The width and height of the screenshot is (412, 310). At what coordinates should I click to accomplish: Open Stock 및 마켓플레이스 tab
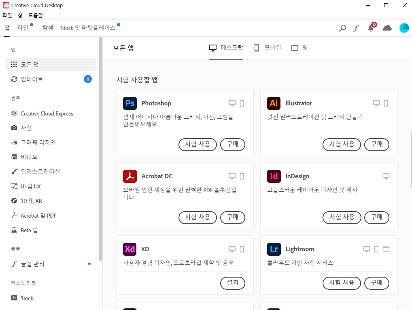coord(88,28)
